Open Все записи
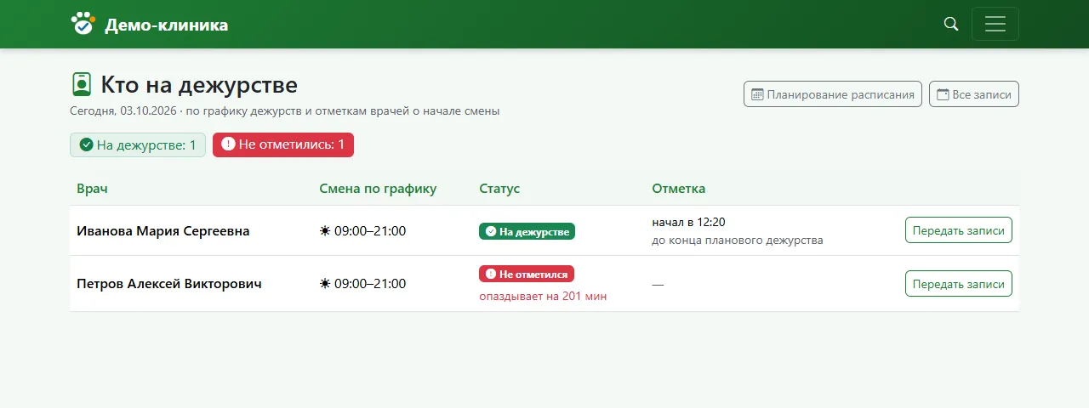Viewport: 1089px width, 408px height. click(x=973, y=94)
